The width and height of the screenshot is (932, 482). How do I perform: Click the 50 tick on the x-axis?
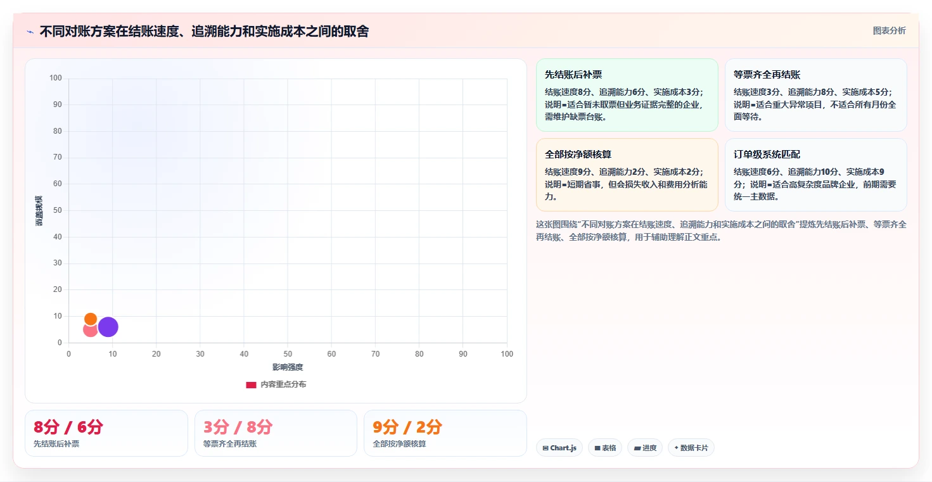click(288, 354)
